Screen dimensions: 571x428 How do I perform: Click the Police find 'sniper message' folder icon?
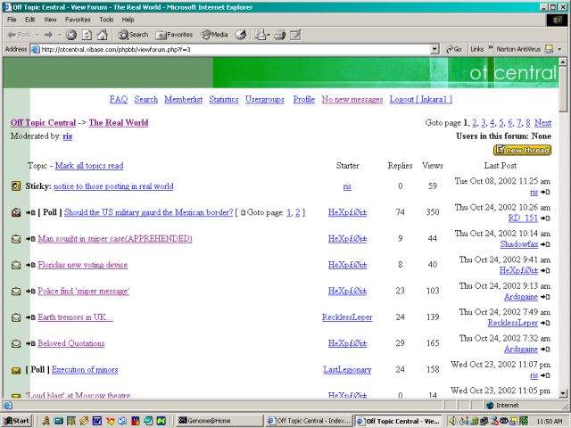(x=16, y=292)
